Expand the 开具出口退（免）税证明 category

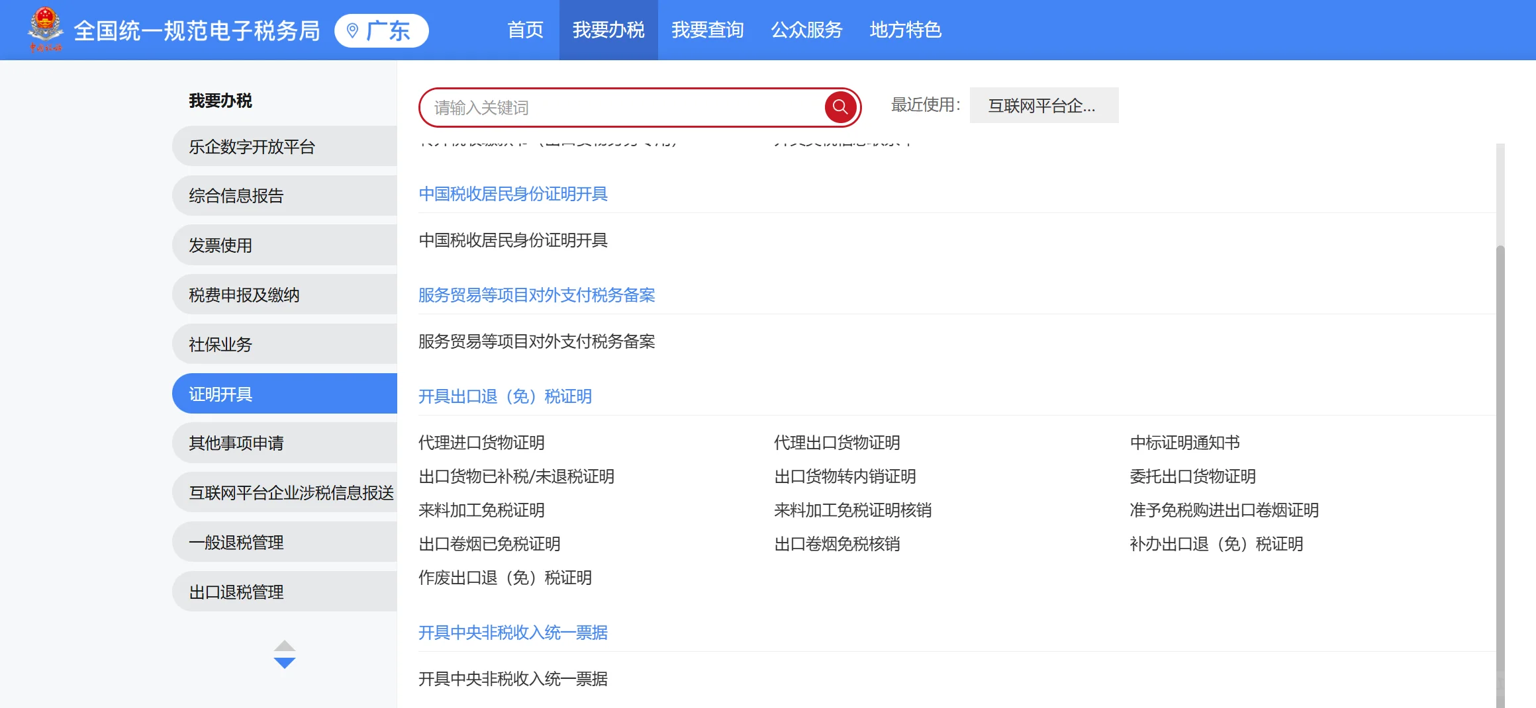tap(504, 396)
